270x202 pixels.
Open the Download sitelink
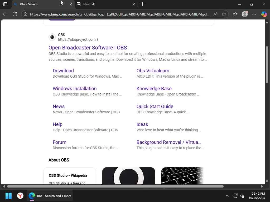(63, 70)
